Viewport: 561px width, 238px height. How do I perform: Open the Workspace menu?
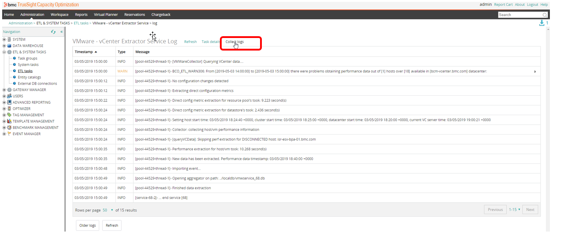(x=60, y=15)
